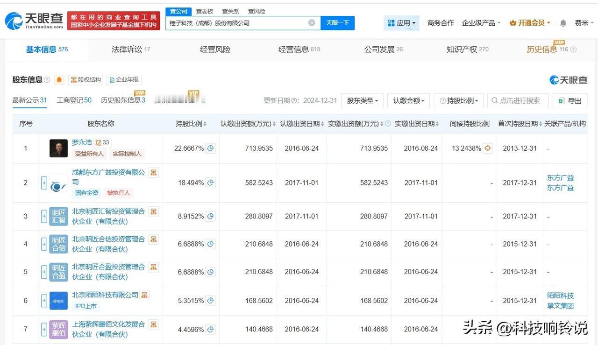This screenshot has width=598, height=345.
Task: Sort by 首次持股日期 column header
Action: tap(520, 124)
